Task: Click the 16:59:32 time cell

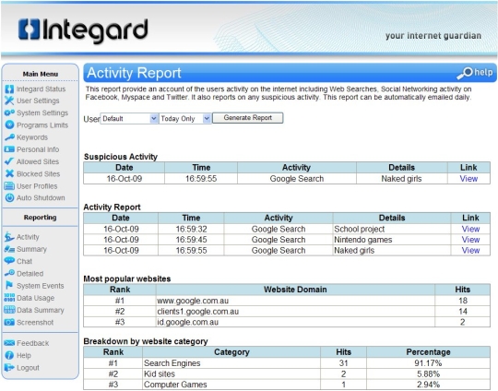Action: tap(191, 229)
